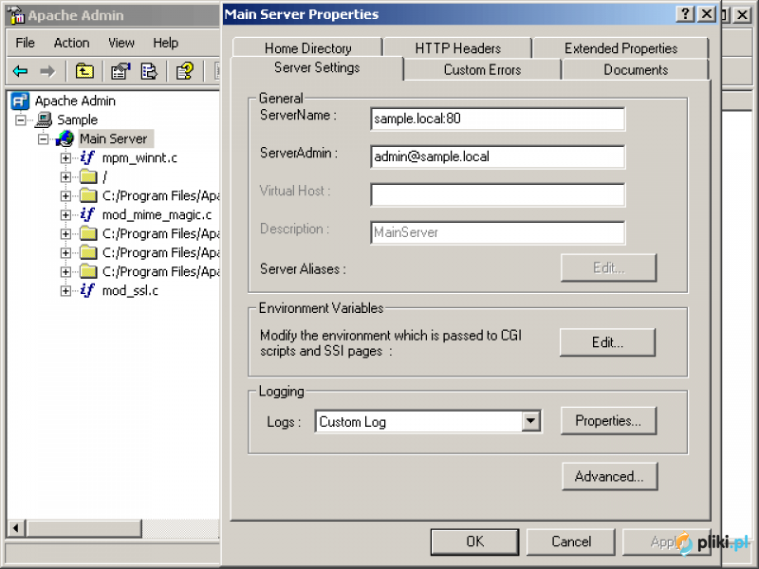Expand the mod_ssl.c node
The height and width of the screenshot is (569, 759).
(65, 291)
